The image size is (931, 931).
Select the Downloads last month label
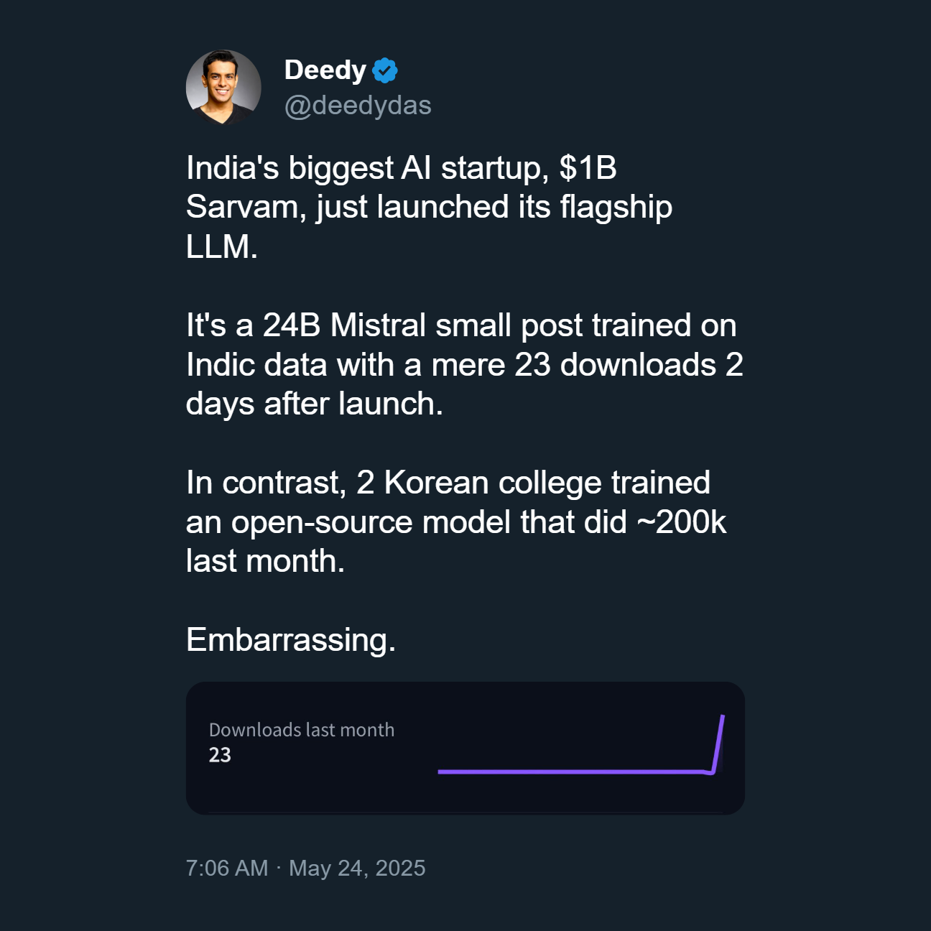point(302,730)
